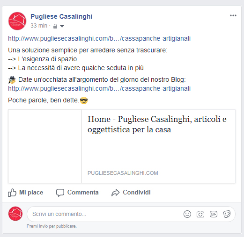Click the lock privacy icon
This screenshot has height=237, width=244.
pyautogui.click(x=55, y=26)
